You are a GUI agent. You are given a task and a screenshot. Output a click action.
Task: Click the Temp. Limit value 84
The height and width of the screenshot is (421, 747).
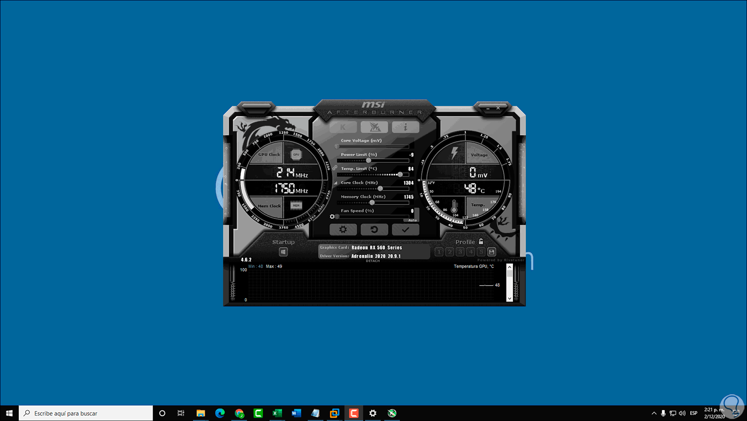[411, 169]
